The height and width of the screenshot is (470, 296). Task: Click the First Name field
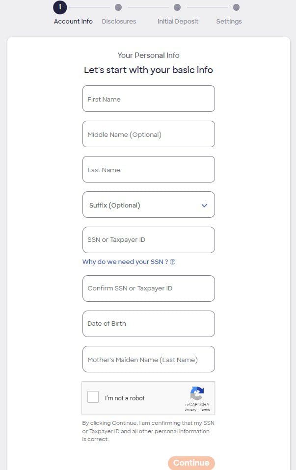tap(148, 99)
